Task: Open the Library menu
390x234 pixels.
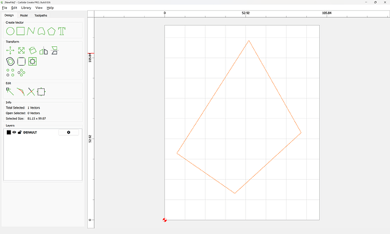Action: coord(26,8)
